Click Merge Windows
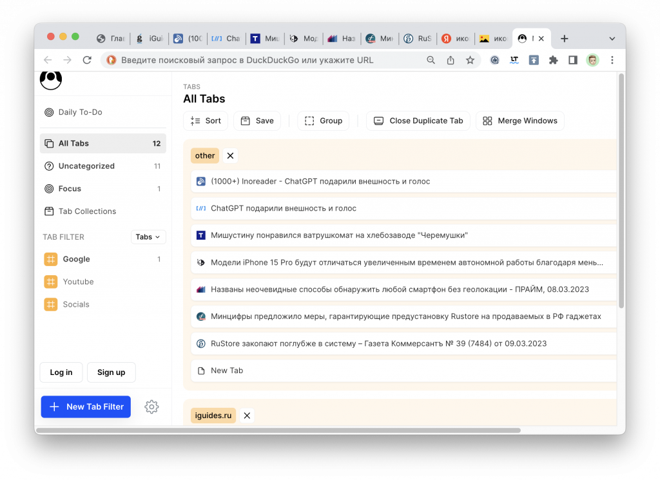660x480 pixels. click(x=520, y=120)
